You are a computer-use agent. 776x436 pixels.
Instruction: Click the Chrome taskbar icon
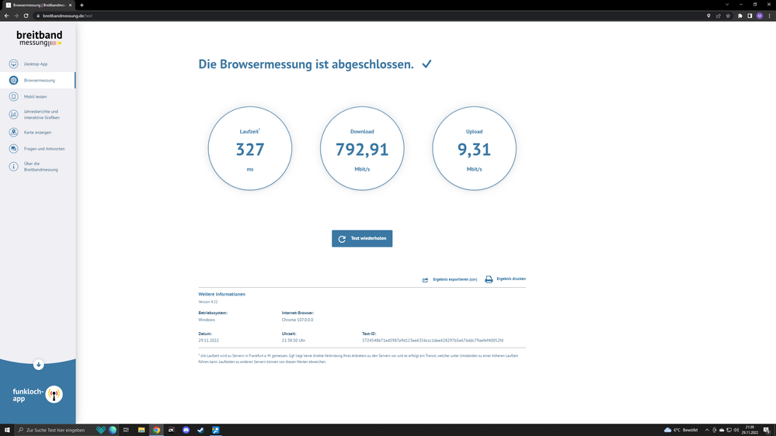point(156,430)
